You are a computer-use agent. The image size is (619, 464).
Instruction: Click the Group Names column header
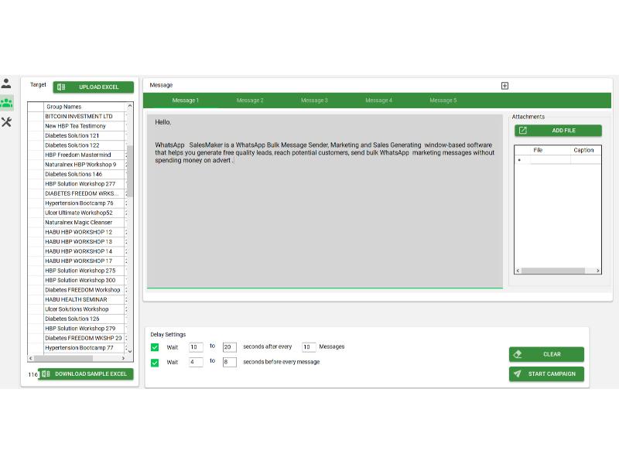click(84, 107)
